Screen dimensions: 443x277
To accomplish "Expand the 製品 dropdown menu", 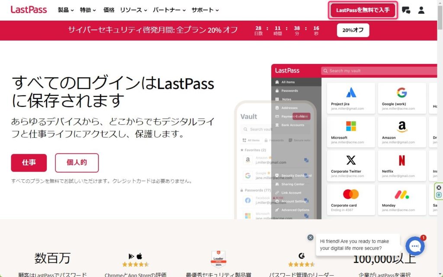I will [66, 10].
